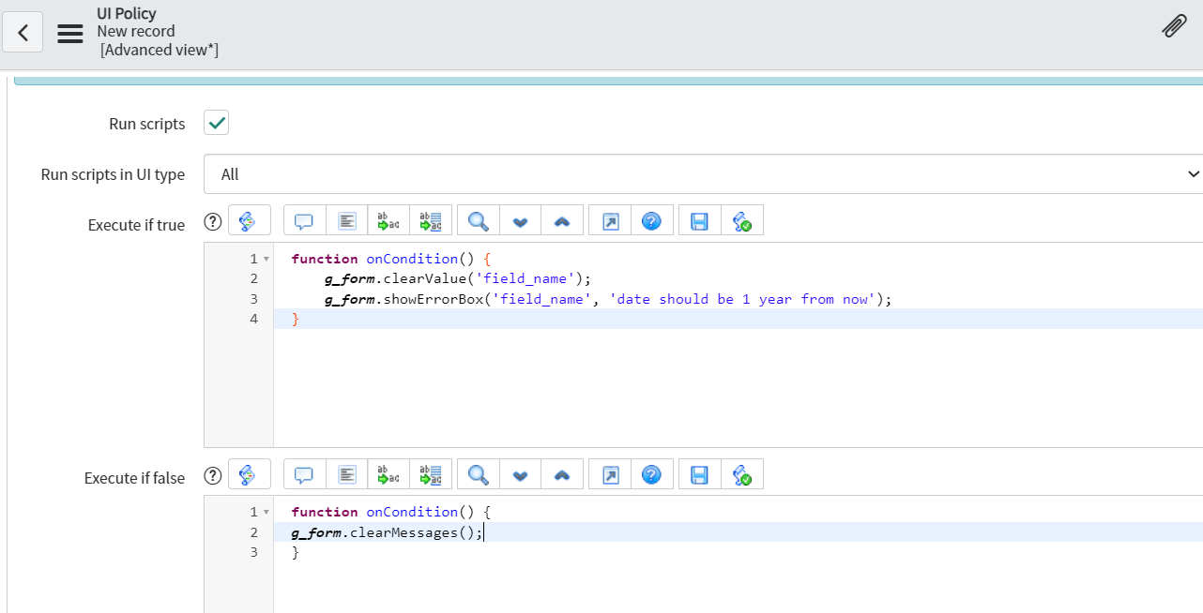The width and height of the screenshot is (1203, 613).
Task: Open the Run scripts in UI type dropdown
Action: point(704,174)
